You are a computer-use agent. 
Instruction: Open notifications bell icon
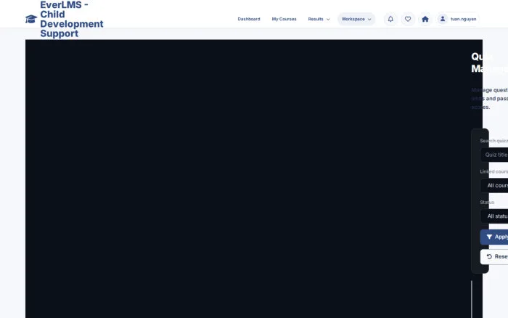390,19
